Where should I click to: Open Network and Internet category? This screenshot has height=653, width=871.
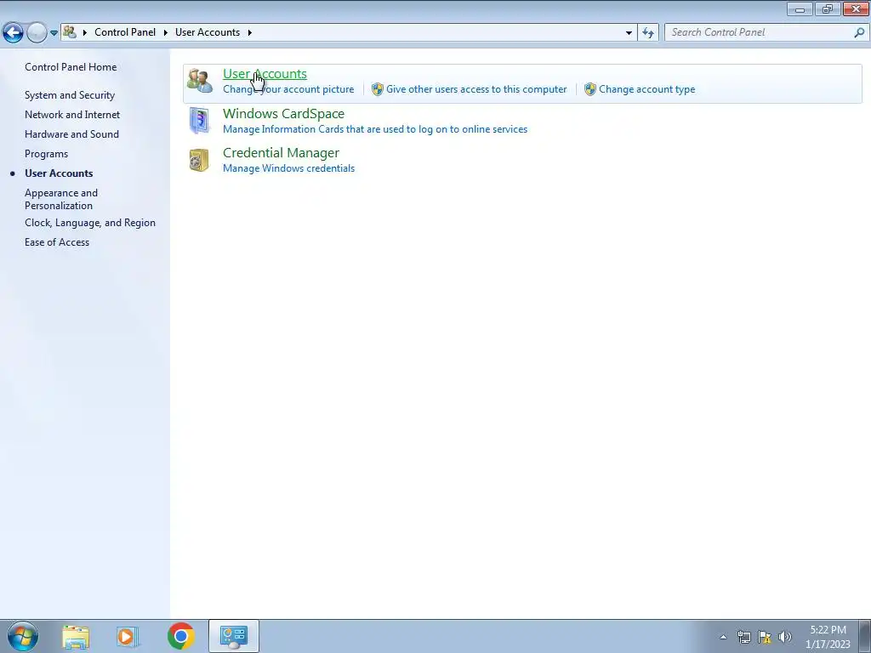pos(72,115)
